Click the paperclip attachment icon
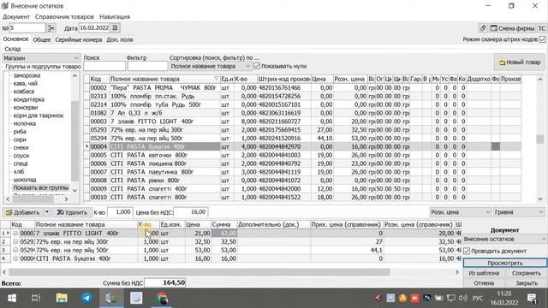The width and height of the screenshot is (548, 308). [x=483, y=28]
